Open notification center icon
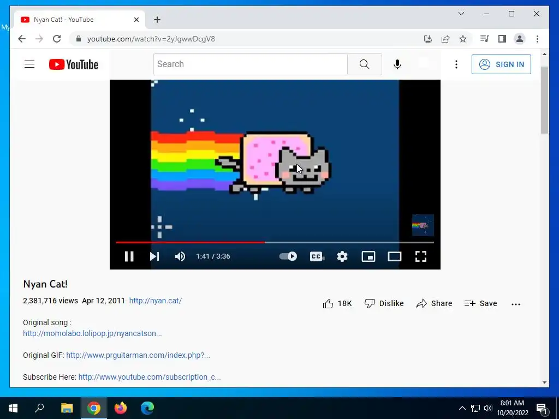Screen dimensions: 559x419 point(542,409)
